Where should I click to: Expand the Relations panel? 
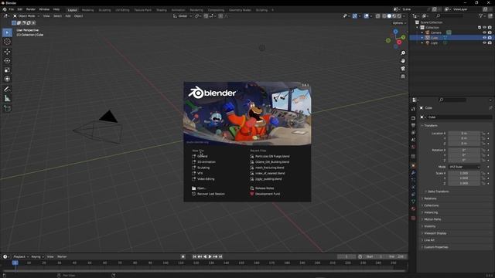(429, 198)
